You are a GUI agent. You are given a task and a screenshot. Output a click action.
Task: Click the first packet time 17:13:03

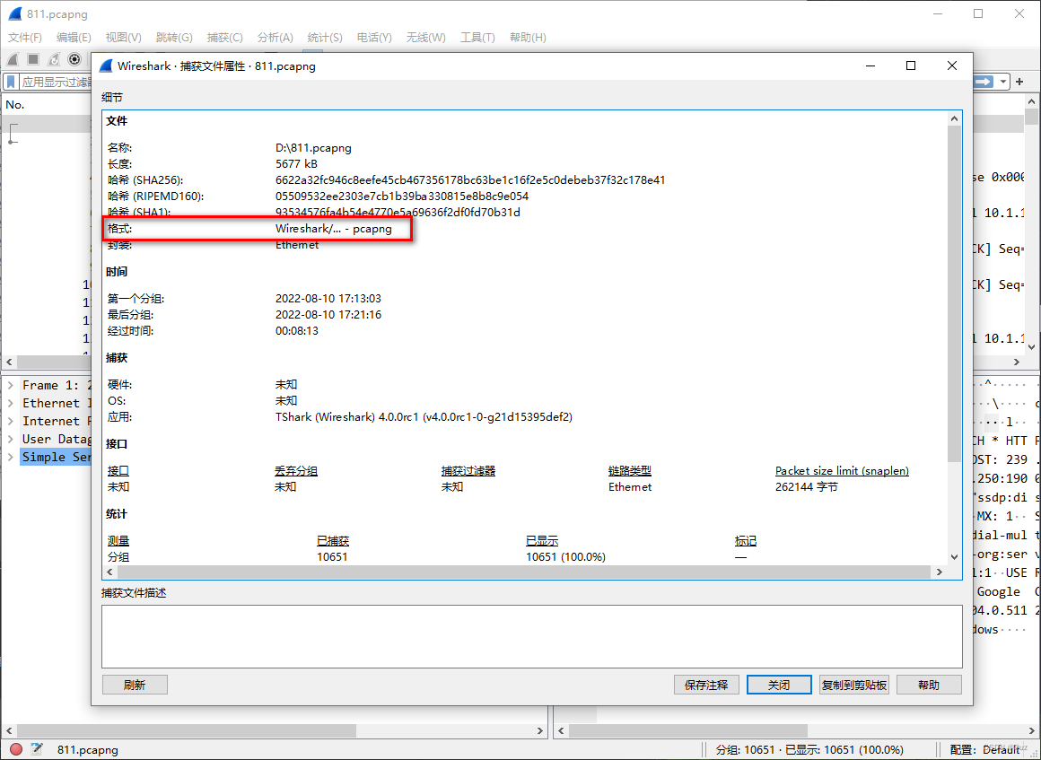(x=328, y=298)
